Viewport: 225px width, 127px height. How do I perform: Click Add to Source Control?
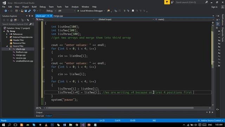211,121
